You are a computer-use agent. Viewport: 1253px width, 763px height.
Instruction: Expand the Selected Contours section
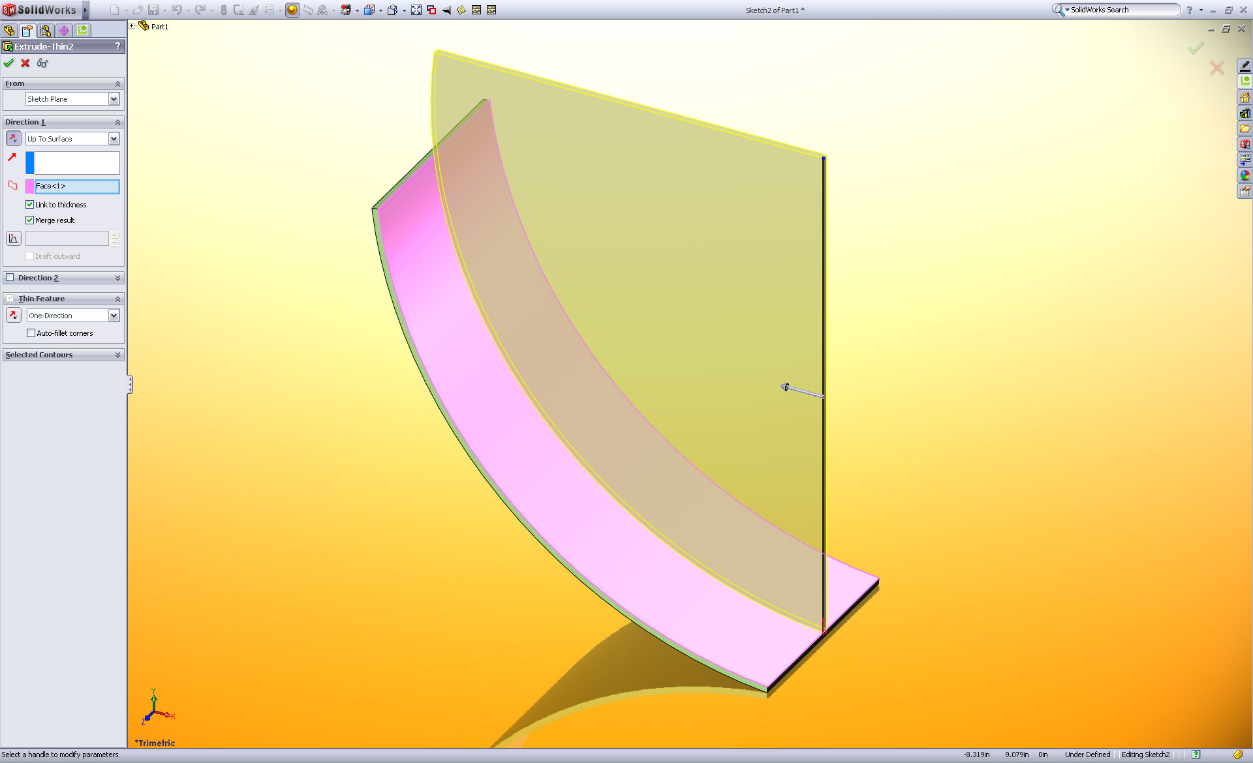pos(117,355)
